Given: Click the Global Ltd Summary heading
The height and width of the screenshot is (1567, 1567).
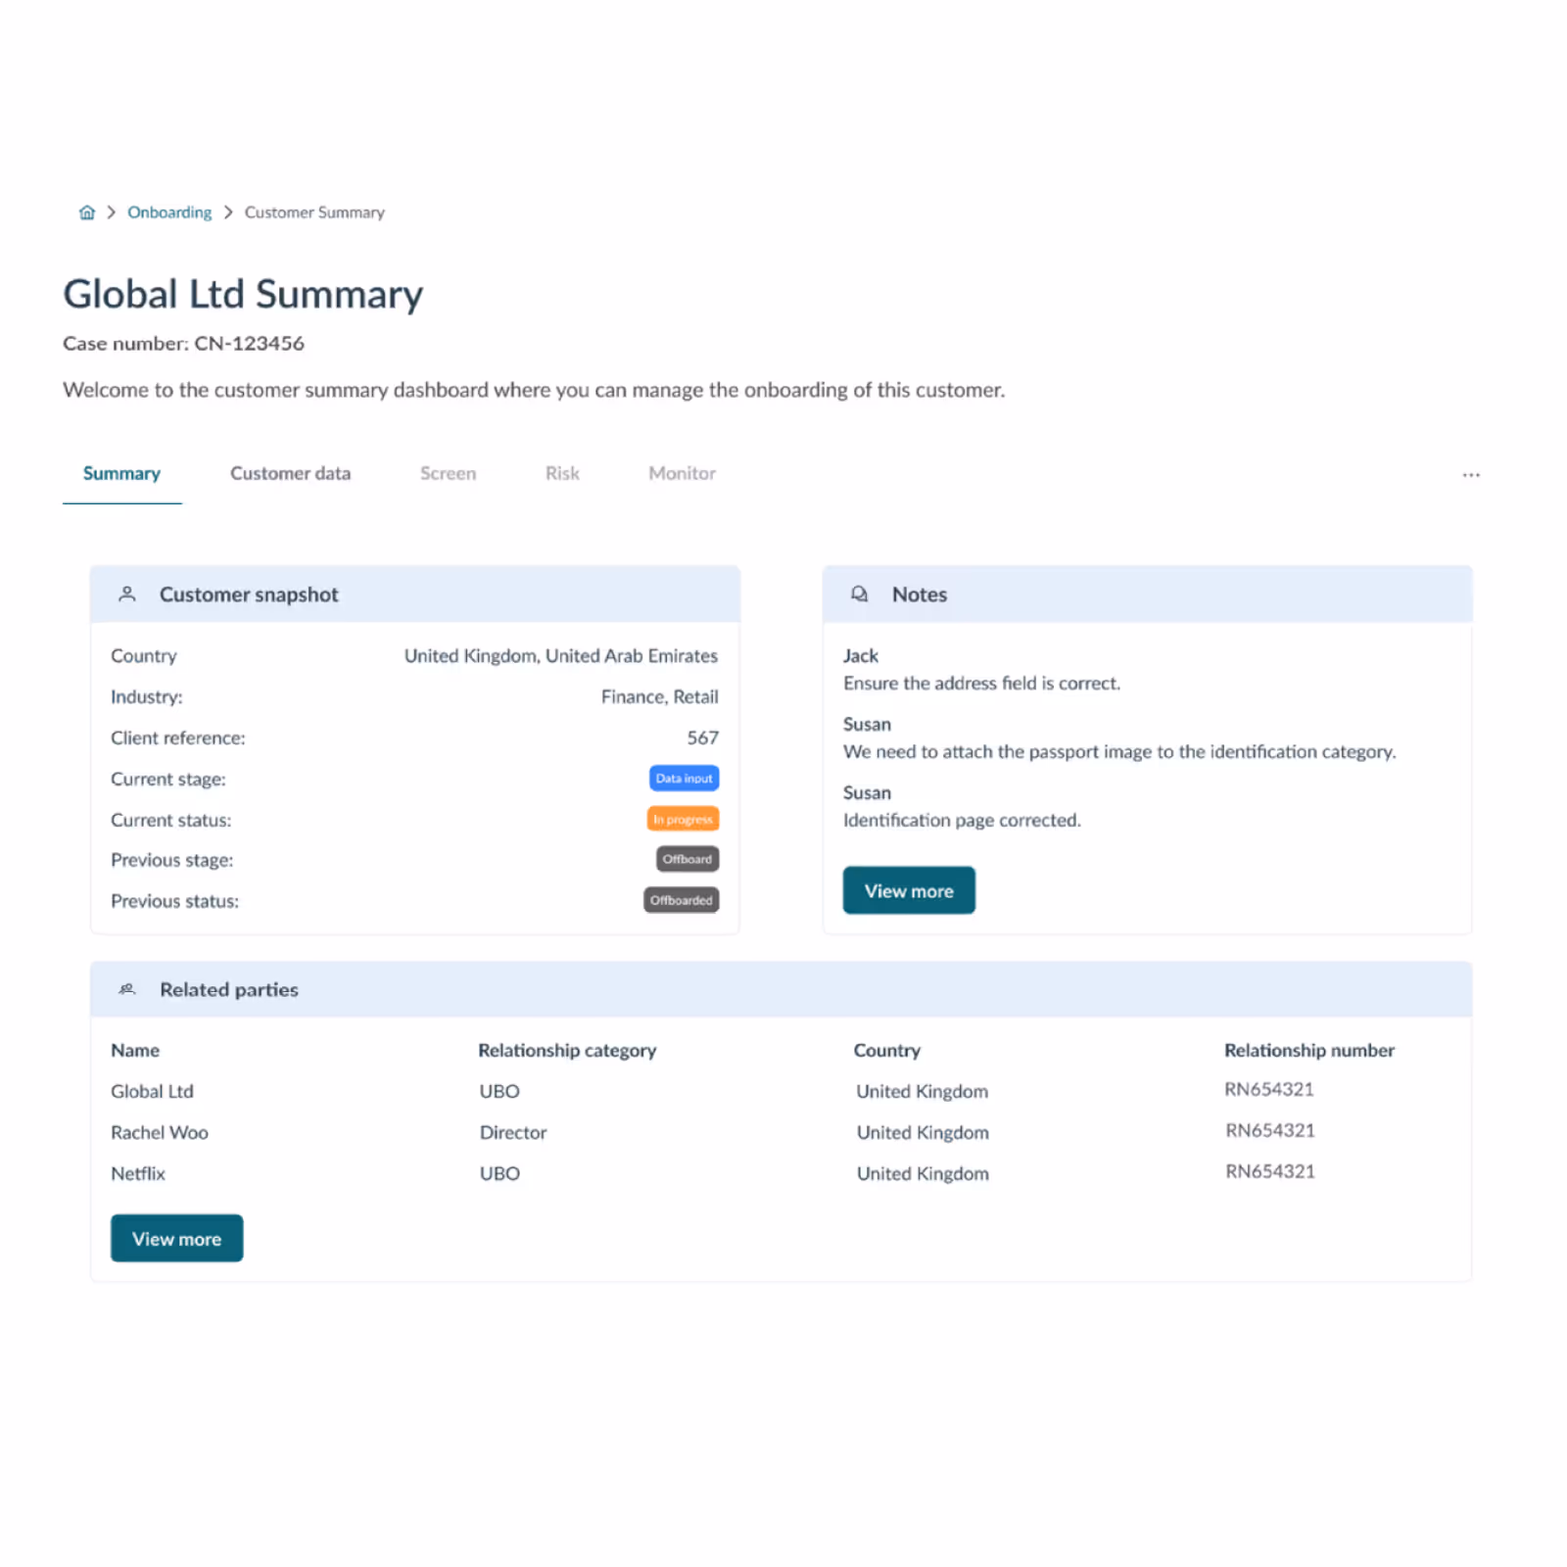Looking at the screenshot, I should (x=243, y=294).
